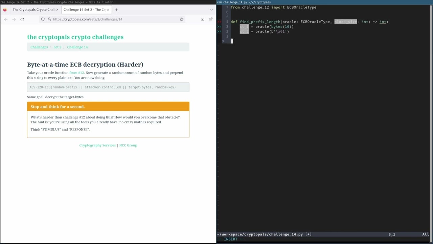Click the Firefox window title bar

[x=108, y=2]
